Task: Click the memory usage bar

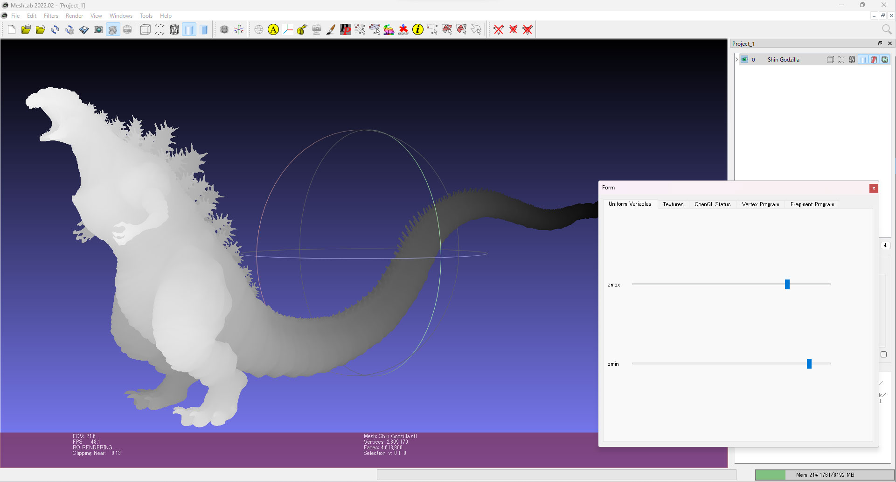Action: click(825, 475)
